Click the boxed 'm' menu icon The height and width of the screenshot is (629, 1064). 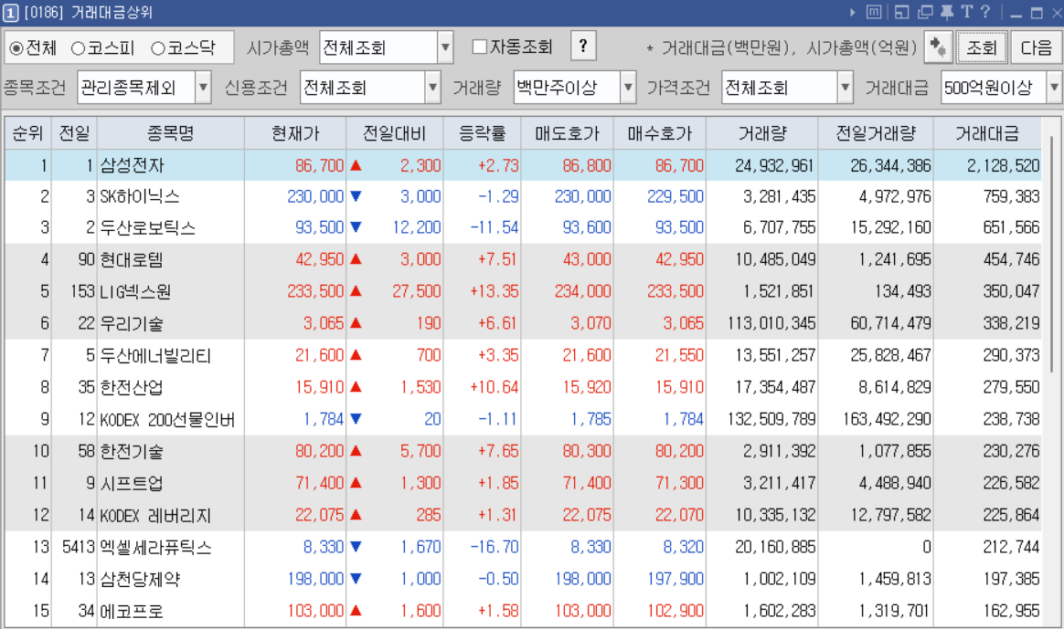(x=874, y=12)
